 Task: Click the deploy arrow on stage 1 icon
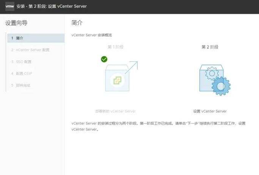click(x=132, y=67)
